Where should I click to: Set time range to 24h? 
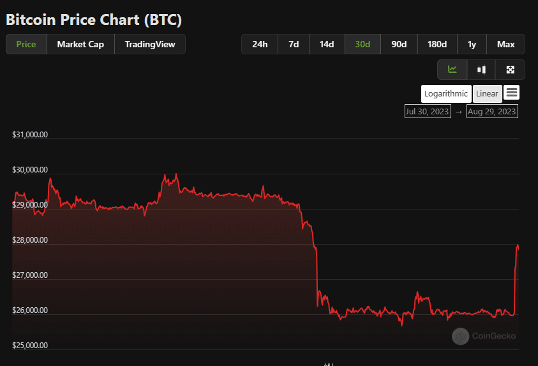pyautogui.click(x=260, y=44)
